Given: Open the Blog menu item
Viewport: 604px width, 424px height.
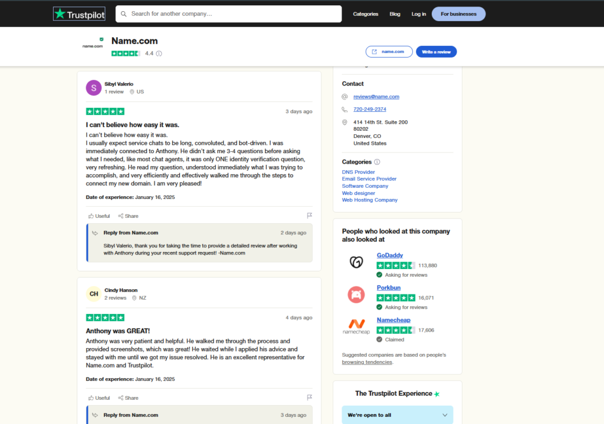Looking at the screenshot, I should (x=395, y=14).
